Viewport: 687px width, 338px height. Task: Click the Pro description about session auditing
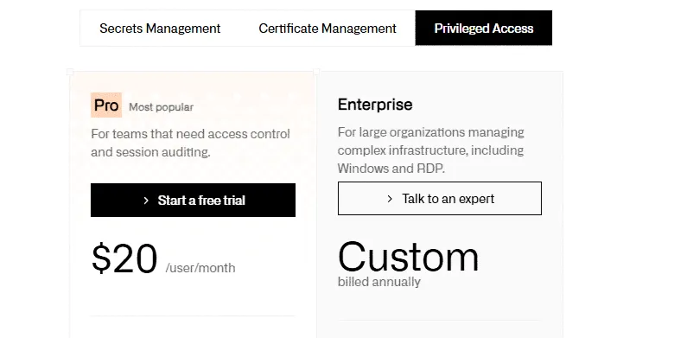(191, 143)
